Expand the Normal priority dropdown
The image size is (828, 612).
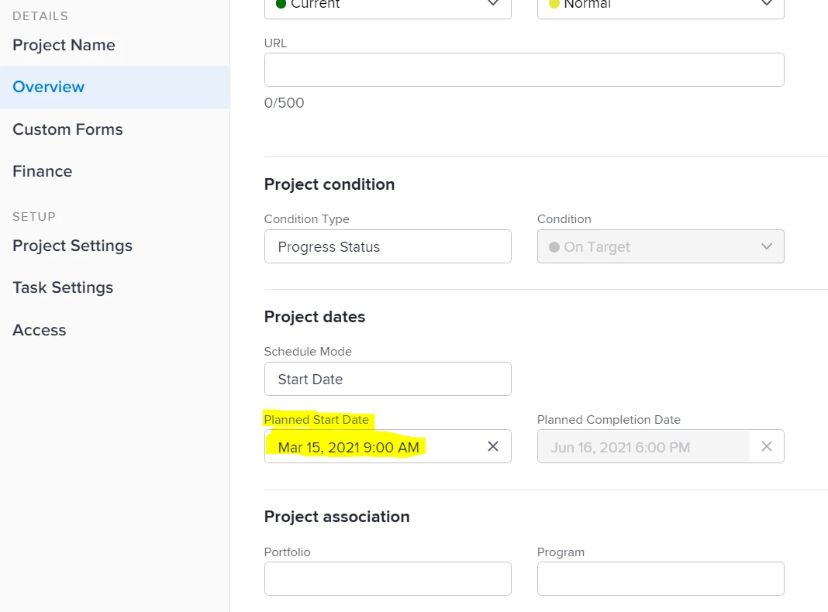click(x=766, y=4)
